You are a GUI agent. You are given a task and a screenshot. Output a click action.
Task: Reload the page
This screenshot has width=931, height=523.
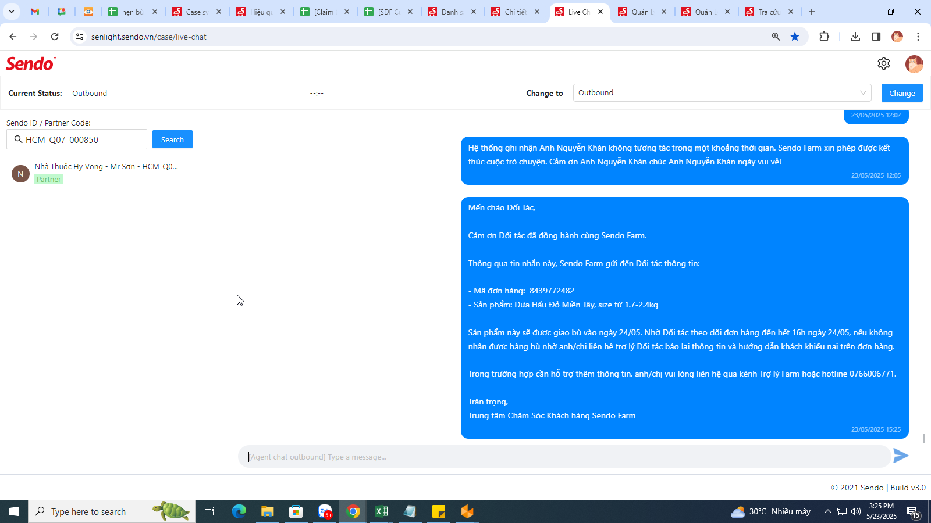(x=55, y=37)
